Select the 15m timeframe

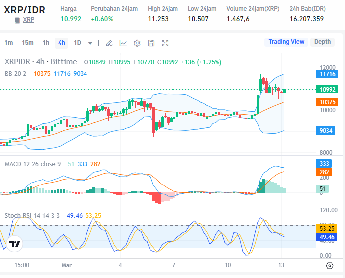coord(28,43)
